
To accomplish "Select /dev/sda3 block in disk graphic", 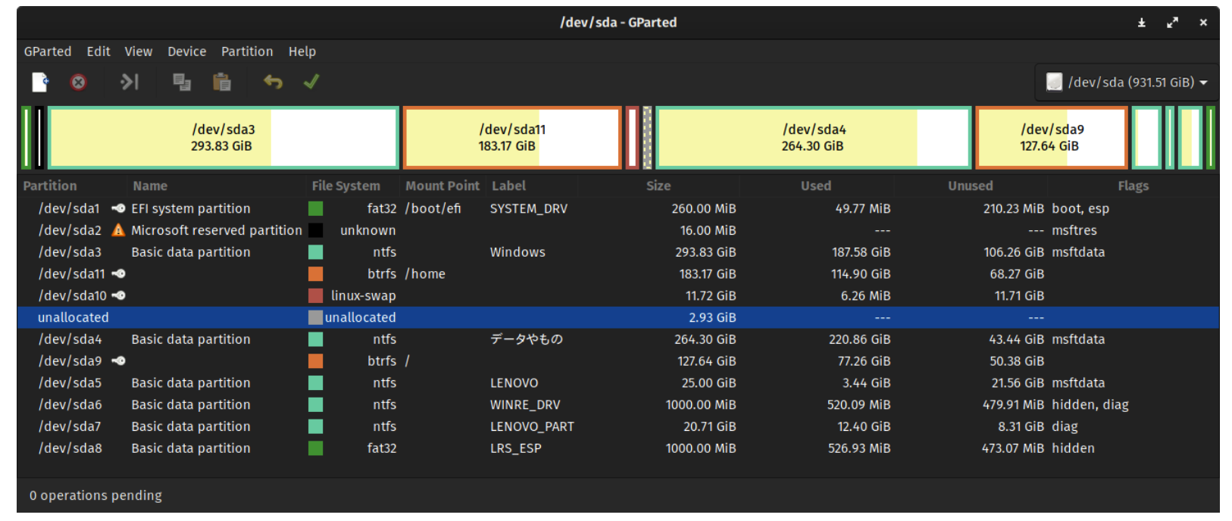I will 224,138.
